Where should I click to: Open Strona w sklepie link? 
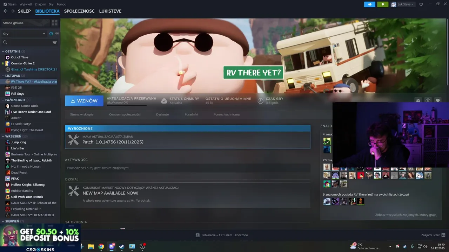[82, 114]
